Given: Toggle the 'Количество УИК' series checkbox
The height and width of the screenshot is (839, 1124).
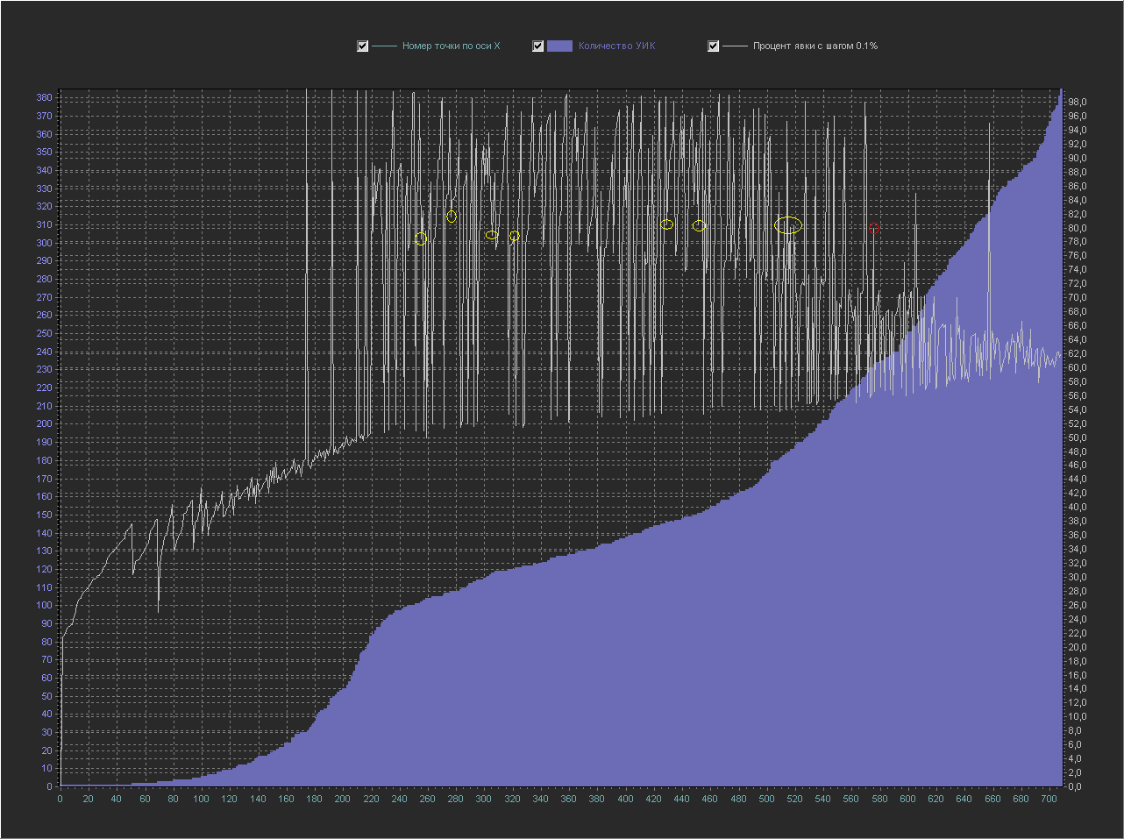Looking at the screenshot, I should tap(538, 46).
